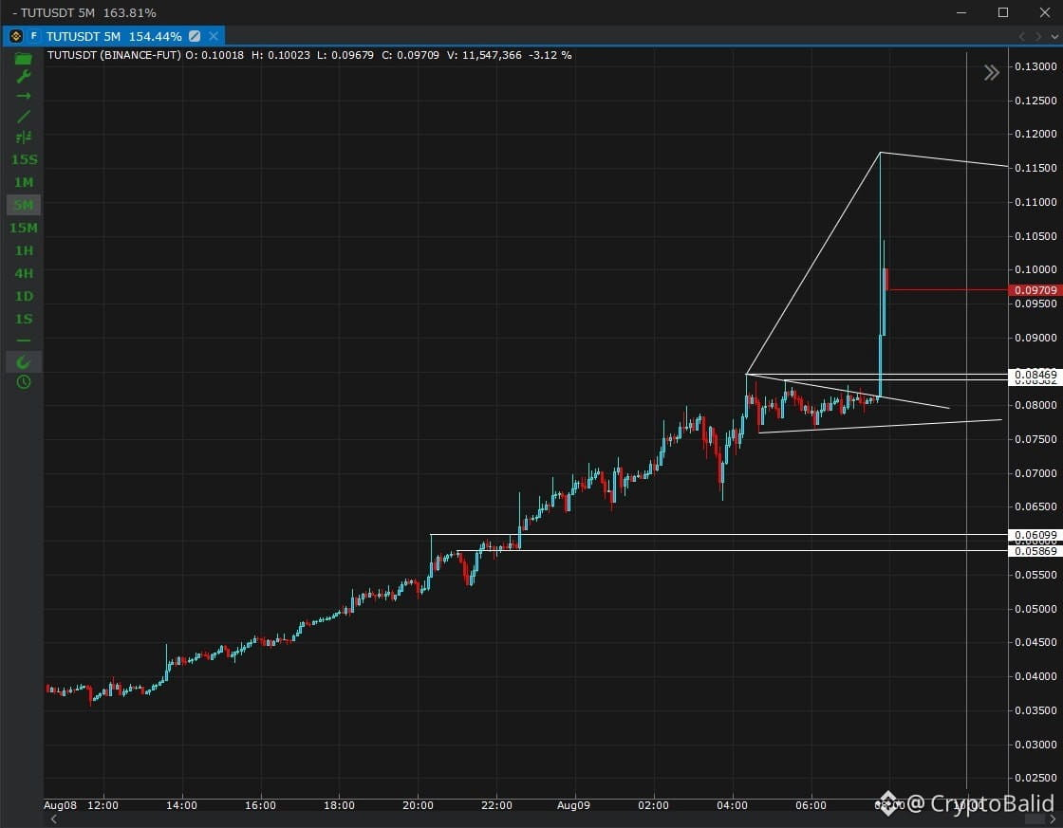Open the green folder icon in sidebar

coord(23,59)
